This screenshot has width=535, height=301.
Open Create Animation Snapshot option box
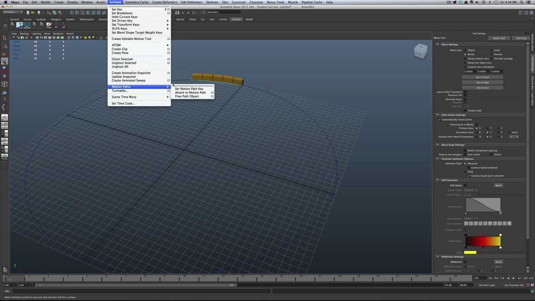point(168,73)
